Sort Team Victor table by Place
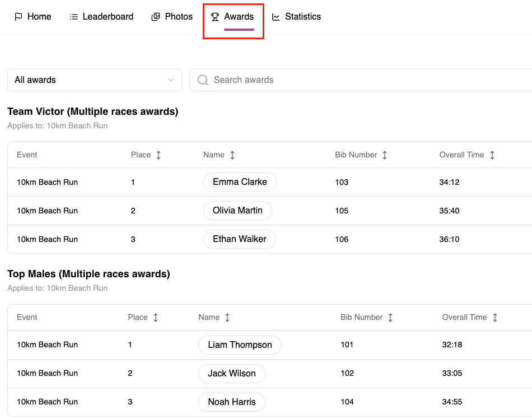Screen dimensions: 532x419 pyautogui.click(x=158, y=155)
